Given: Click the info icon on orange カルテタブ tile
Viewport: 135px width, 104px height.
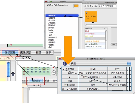Looking at the screenshot, I should pyautogui.click(x=87, y=13).
